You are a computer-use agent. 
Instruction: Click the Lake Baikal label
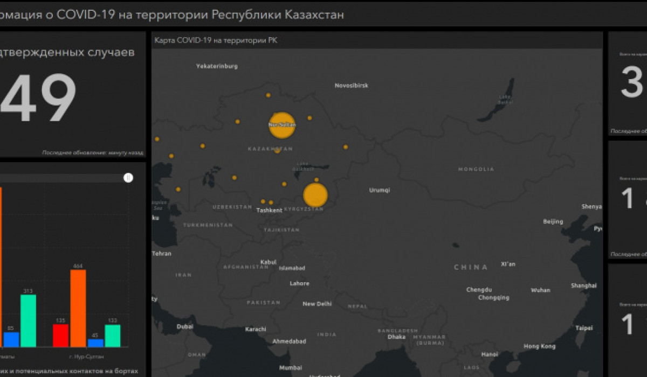506,99
